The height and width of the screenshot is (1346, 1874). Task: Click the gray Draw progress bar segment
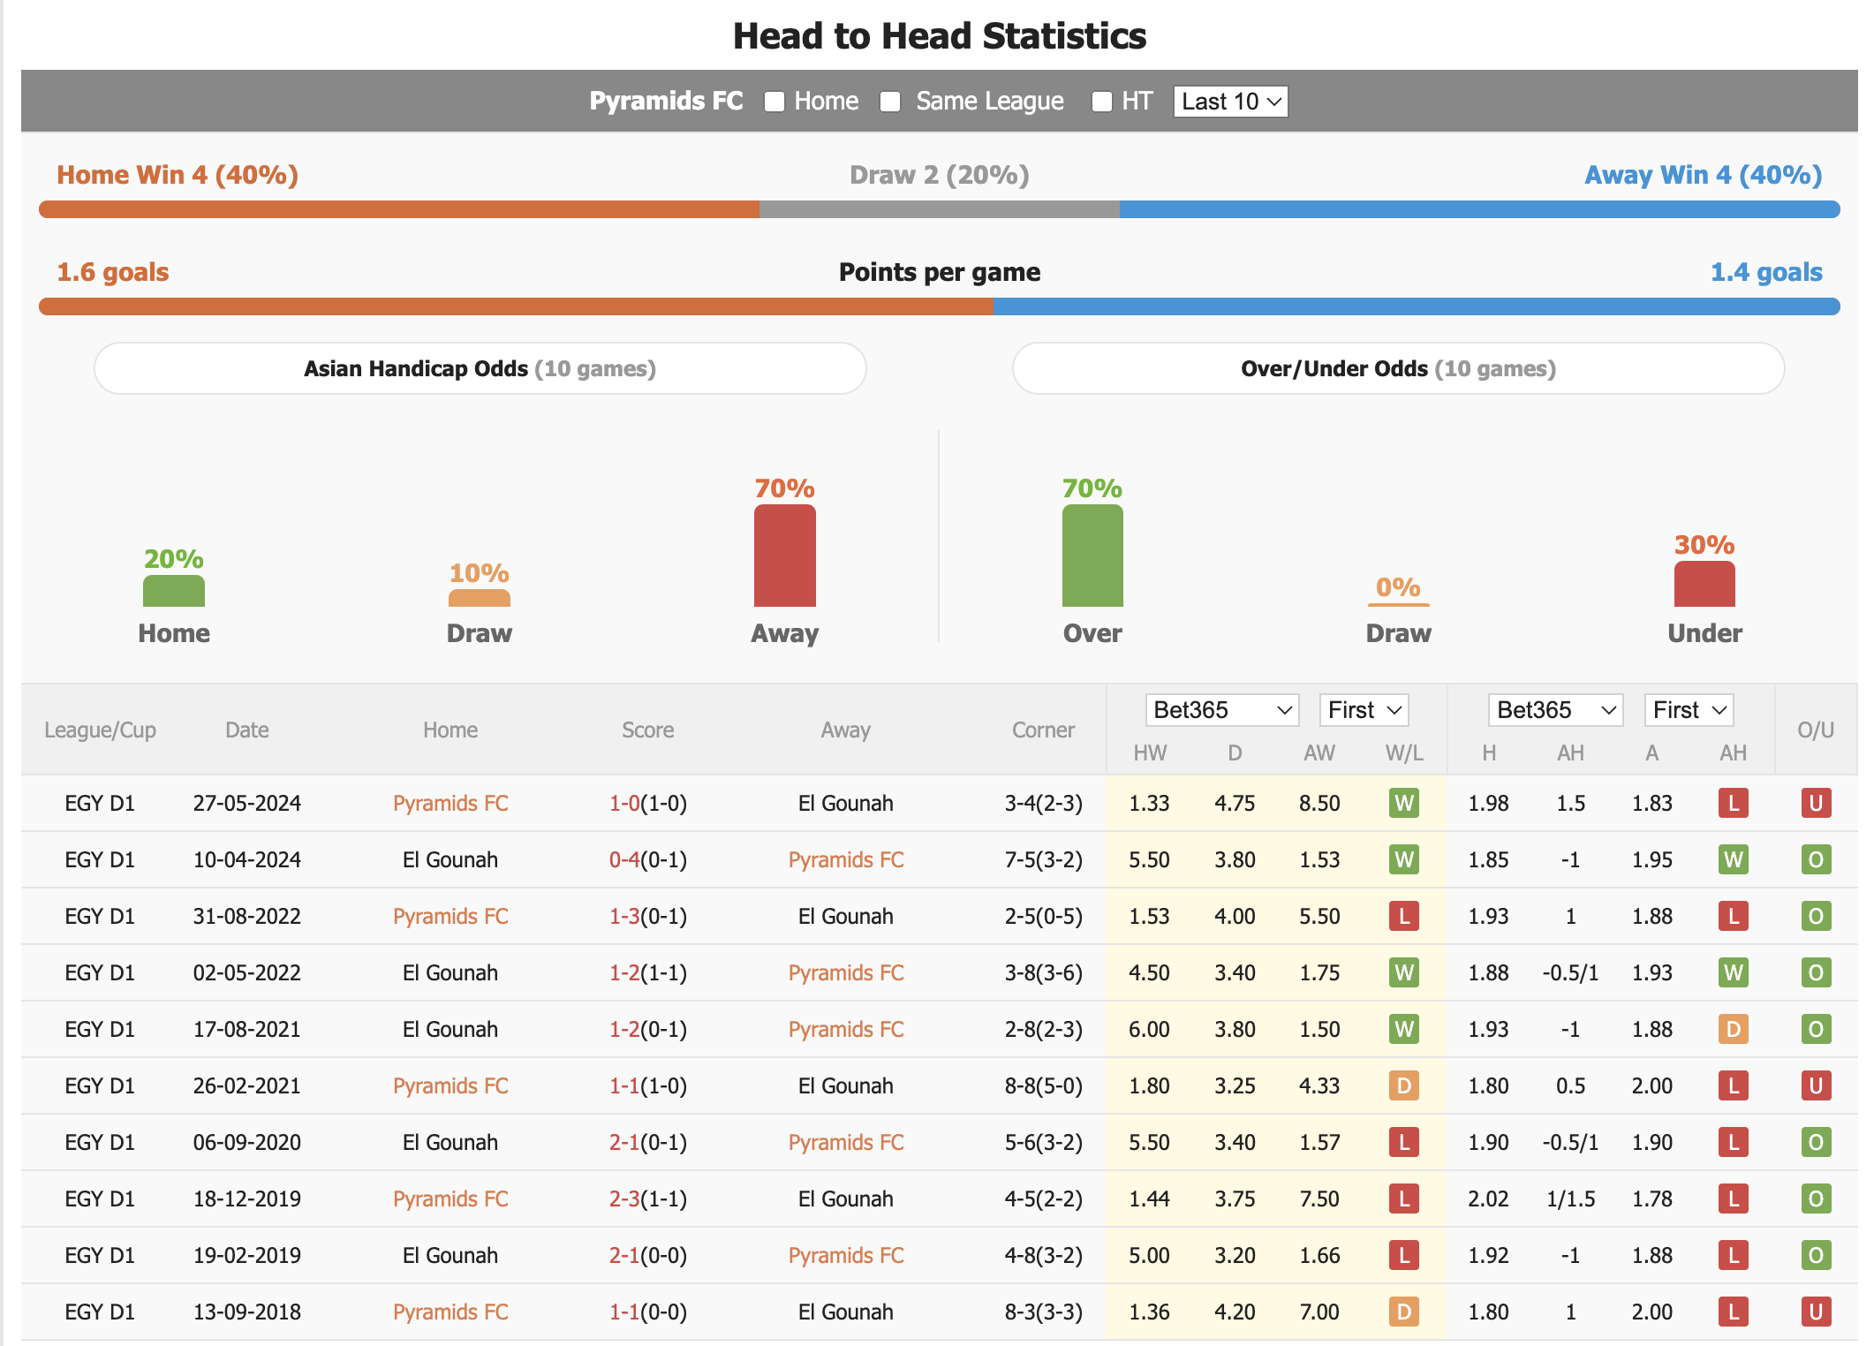click(940, 209)
